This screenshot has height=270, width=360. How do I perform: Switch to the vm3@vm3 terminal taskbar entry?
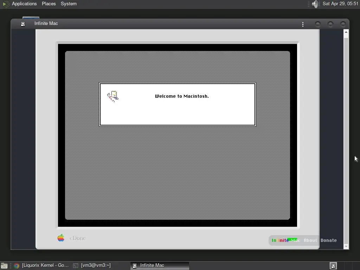tap(92, 265)
